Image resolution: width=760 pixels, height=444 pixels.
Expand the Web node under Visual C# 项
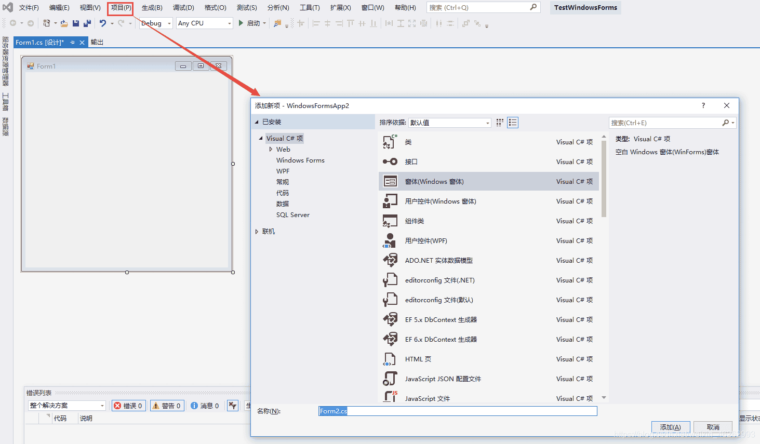tap(271, 149)
